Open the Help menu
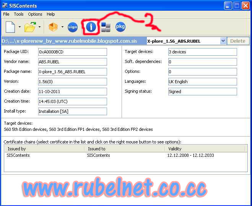Image resolution: width=252 pixels, height=206 pixels. pyautogui.click(x=51, y=14)
